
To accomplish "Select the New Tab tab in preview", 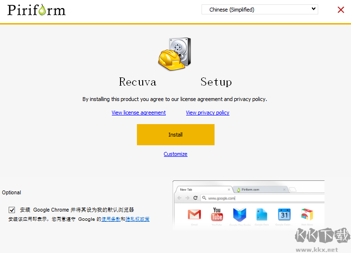I will pyautogui.click(x=203, y=190).
